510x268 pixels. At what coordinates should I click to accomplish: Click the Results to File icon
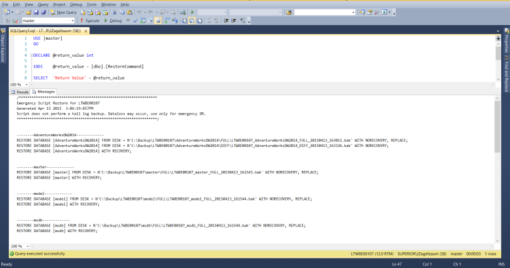(199, 20)
